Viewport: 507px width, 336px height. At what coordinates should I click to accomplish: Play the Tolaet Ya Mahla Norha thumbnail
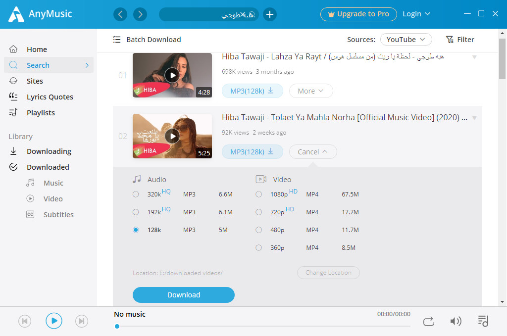coord(172,136)
